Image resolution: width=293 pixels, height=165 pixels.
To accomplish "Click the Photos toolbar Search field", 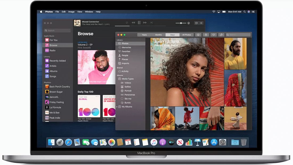I will pos(238,35).
